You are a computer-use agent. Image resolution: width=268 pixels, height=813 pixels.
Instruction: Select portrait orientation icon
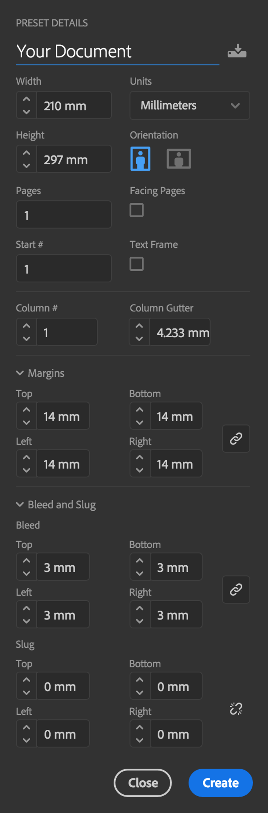[x=140, y=159]
